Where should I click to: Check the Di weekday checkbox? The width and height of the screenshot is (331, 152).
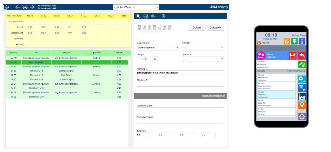coord(145,29)
